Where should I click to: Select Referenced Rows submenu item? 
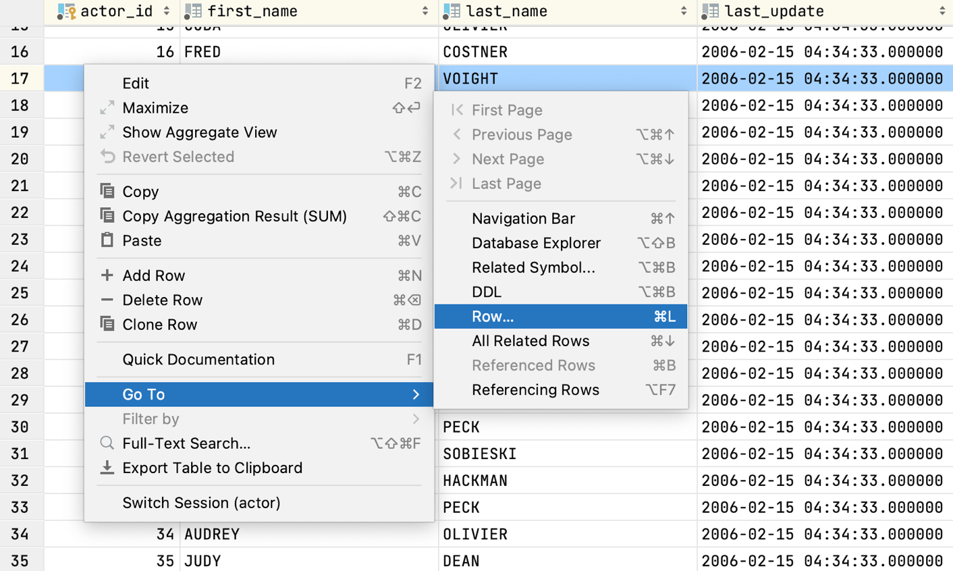pyautogui.click(x=561, y=365)
